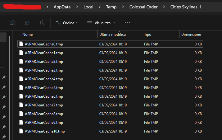Screen dimensions: 222x140
Task: Expand chevron after Colossal Order breadcrumb
Action: coord(164,7)
